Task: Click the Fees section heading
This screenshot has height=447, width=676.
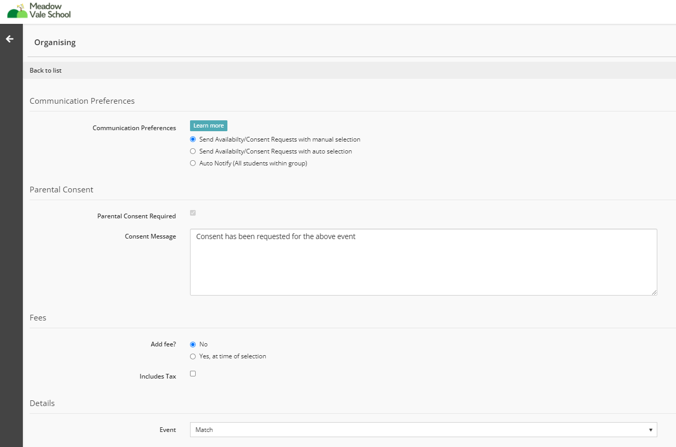Action: pos(38,318)
